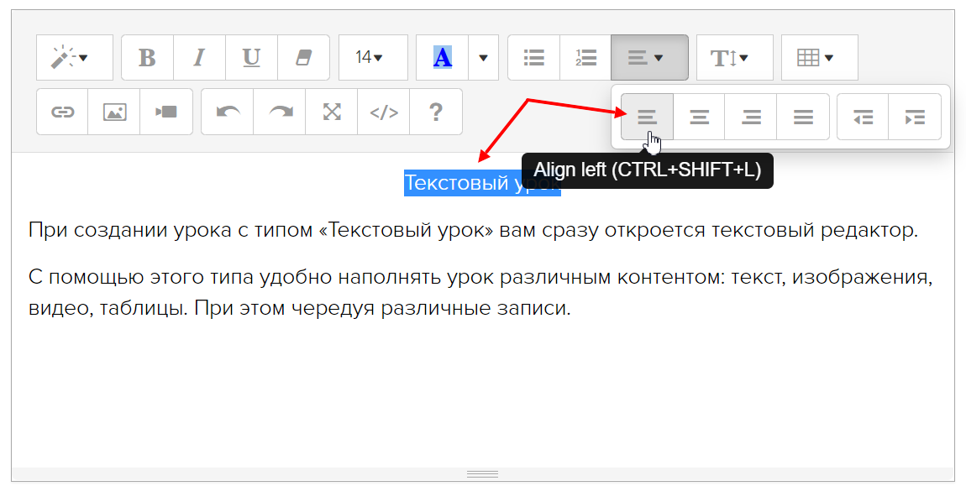This screenshot has width=966, height=491.
Task: Open the font size 14 dropdown
Action: pos(372,58)
